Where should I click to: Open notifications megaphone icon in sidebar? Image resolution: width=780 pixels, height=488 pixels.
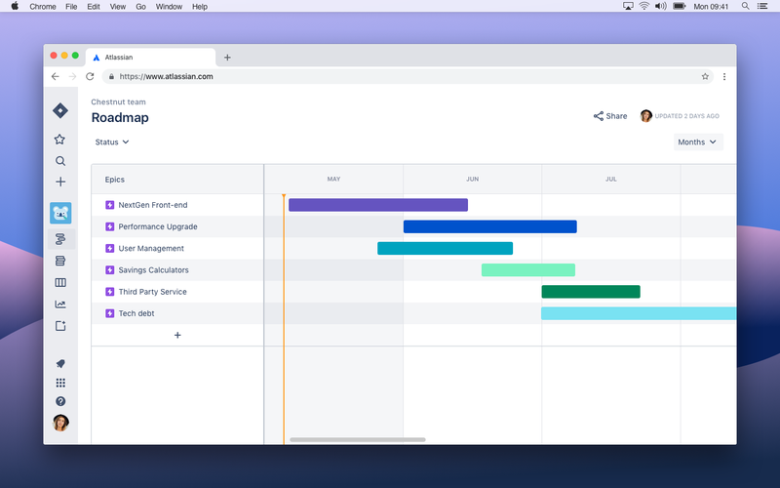tap(60, 363)
